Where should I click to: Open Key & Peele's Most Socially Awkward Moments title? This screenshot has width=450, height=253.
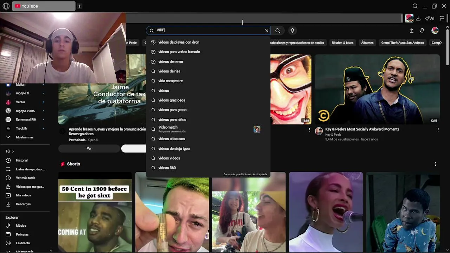click(362, 129)
